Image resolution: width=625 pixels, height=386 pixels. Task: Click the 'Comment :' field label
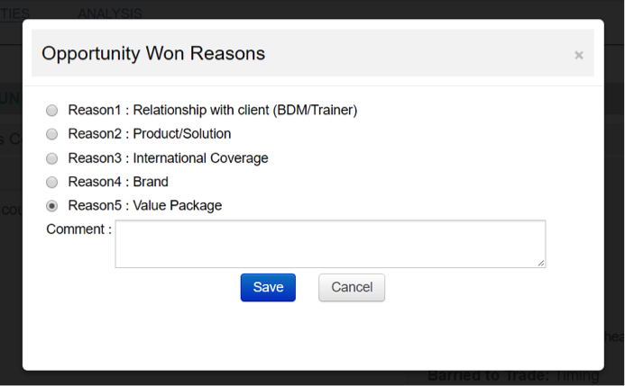(78, 229)
